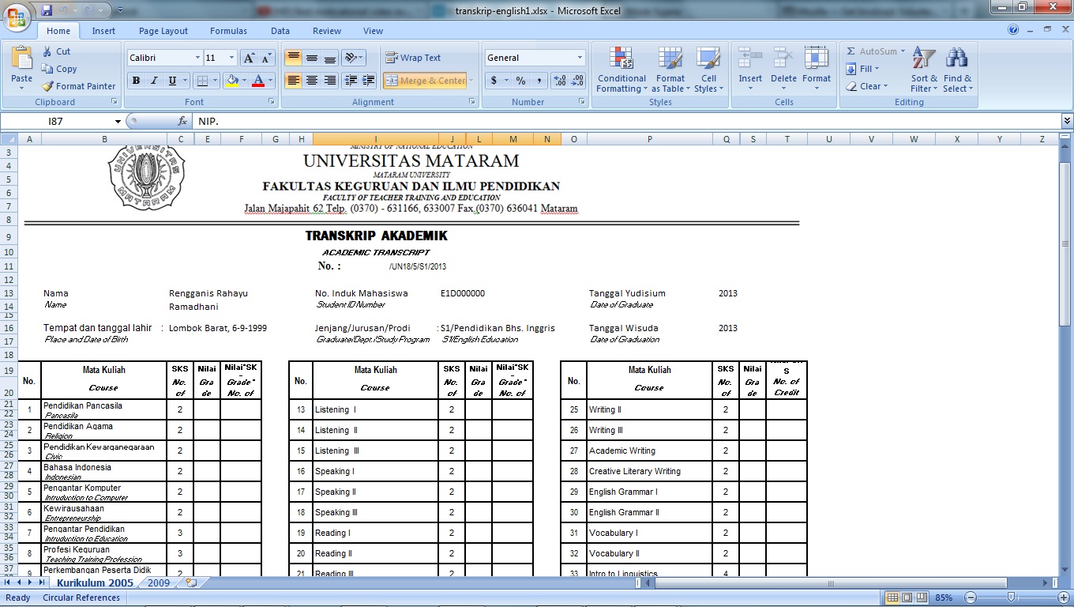The image size is (1074, 607).
Task: Open the AutoSum dropdown arrow
Action: 903,51
